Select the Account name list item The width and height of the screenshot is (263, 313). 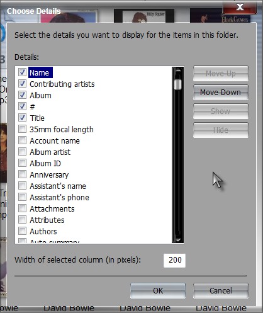[x=55, y=140]
